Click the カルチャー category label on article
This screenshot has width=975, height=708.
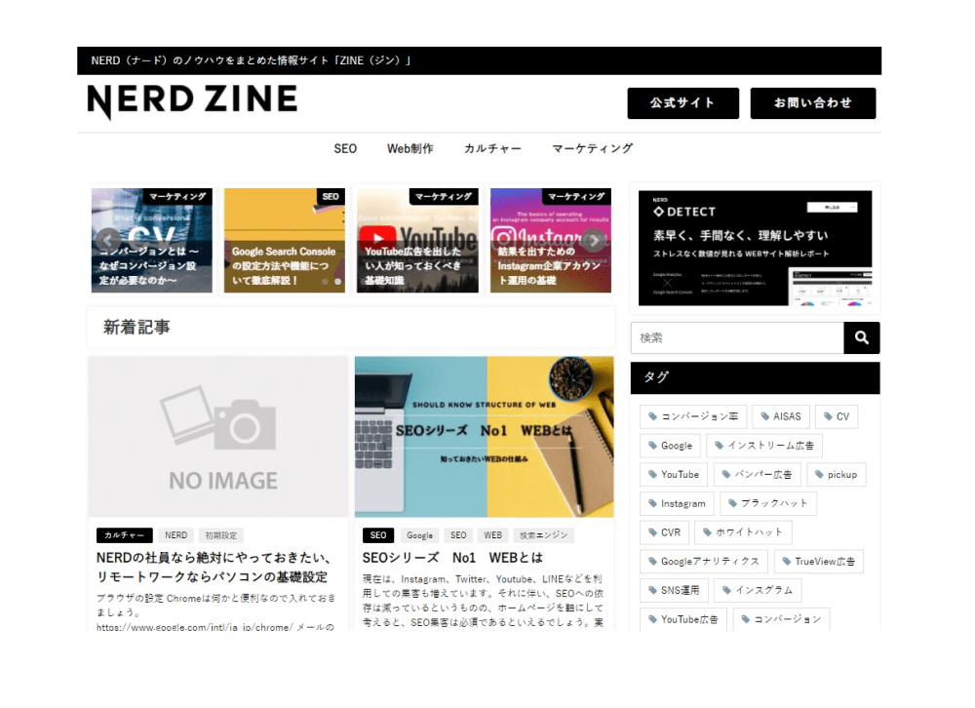tap(125, 535)
